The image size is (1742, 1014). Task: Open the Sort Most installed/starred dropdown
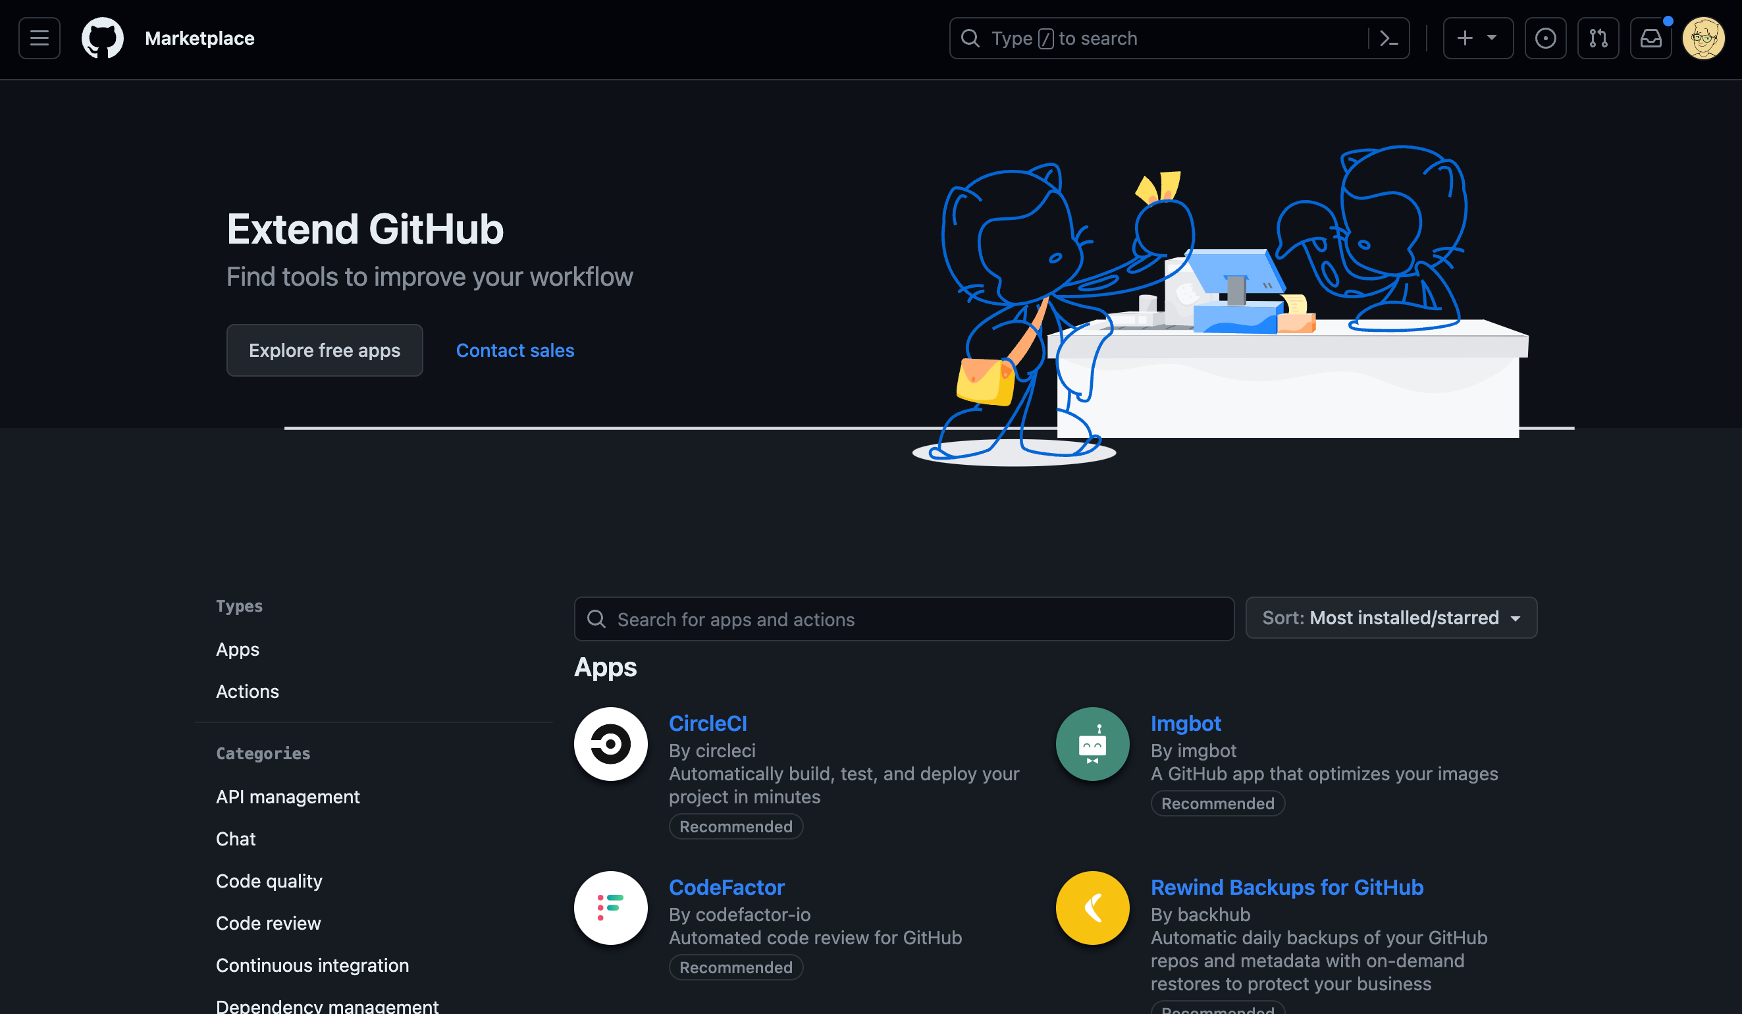[1391, 617]
